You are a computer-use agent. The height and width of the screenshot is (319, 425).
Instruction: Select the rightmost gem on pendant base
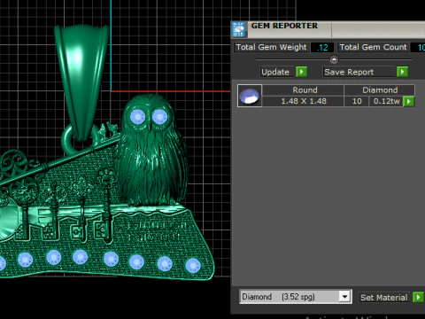point(193,265)
